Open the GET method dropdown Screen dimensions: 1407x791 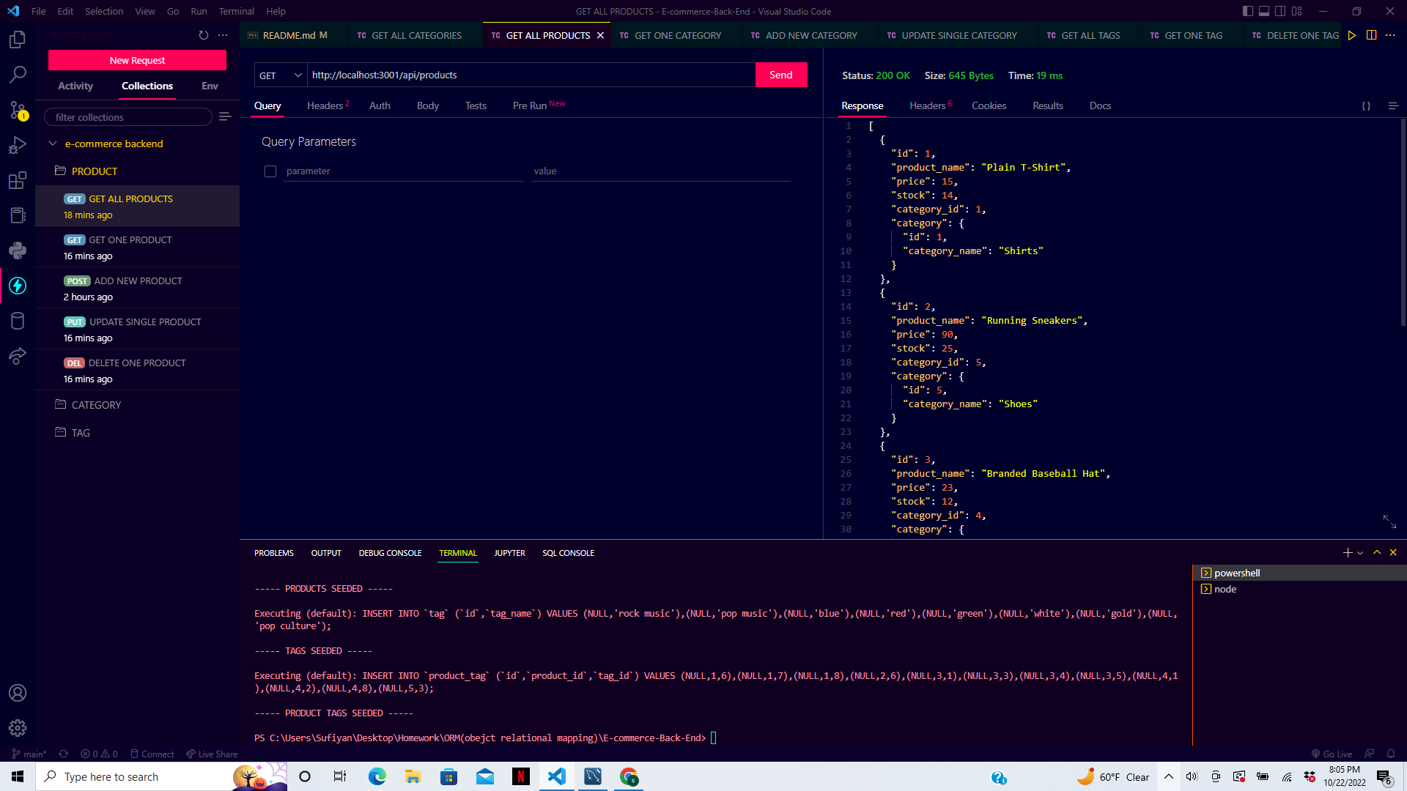[281, 75]
